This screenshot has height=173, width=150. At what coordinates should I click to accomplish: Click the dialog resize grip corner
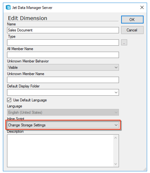[x=145, y=169]
